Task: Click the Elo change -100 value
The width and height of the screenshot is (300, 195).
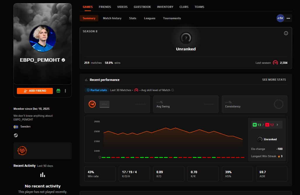Action: point(279,149)
